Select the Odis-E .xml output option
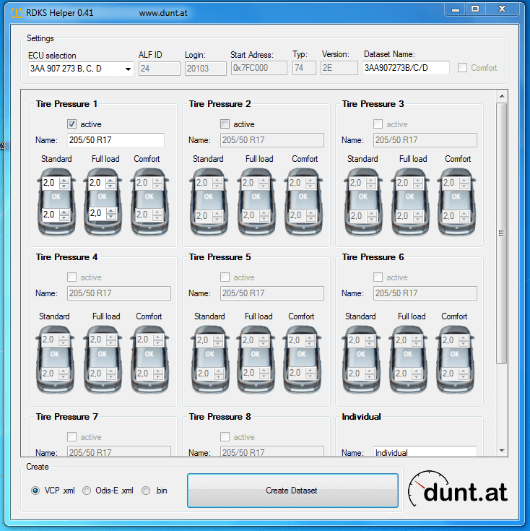This screenshot has height=531, width=530. (87, 491)
